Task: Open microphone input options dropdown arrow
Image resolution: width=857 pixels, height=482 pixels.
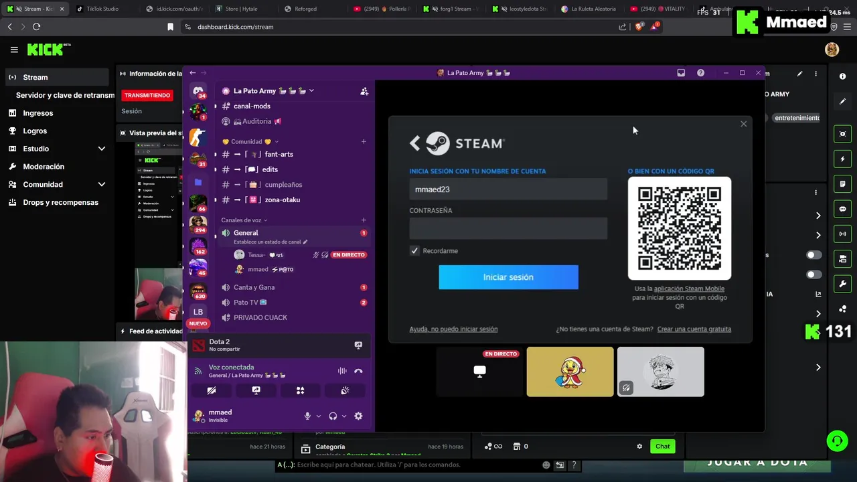Action: coord(318,416)
